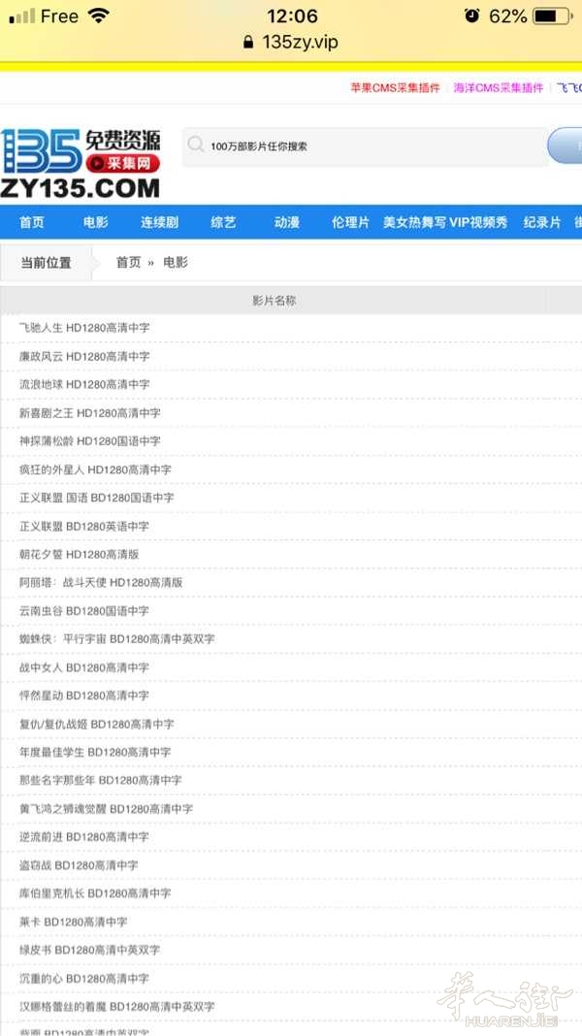Tap the search magnifier icon
Image resolution: width=582 pixels, height=1036 pixels.
click(196, 145)
